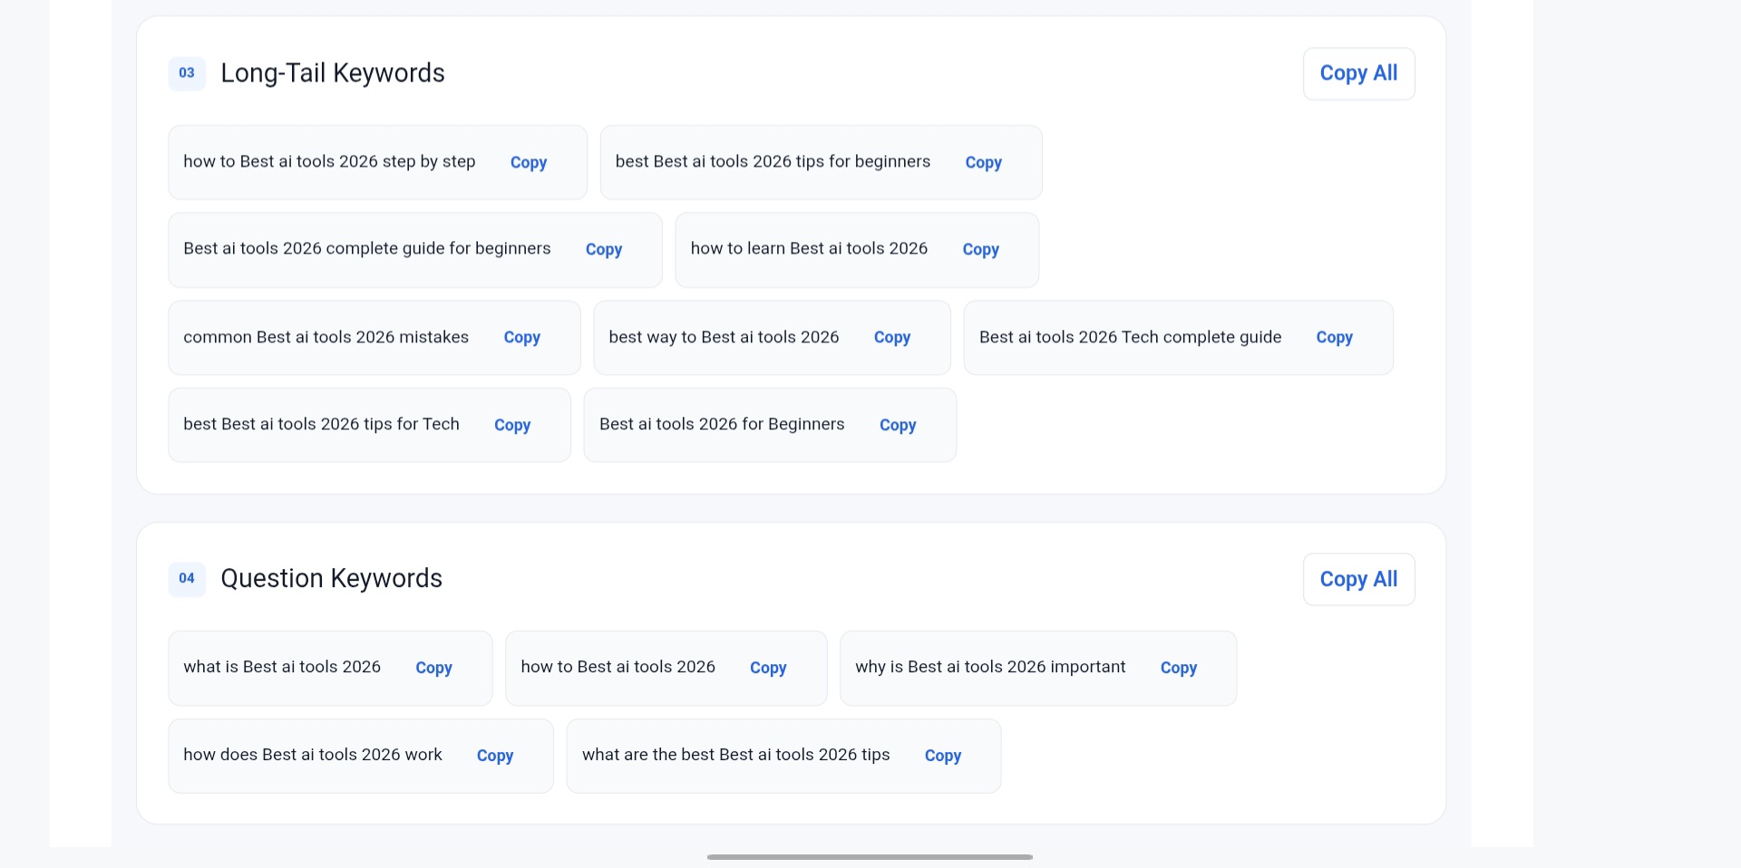Select text 'best Best ai tools 2026 tips for Tech'
The height and width of the screenshot is (868, 1741).
(321, 424)
